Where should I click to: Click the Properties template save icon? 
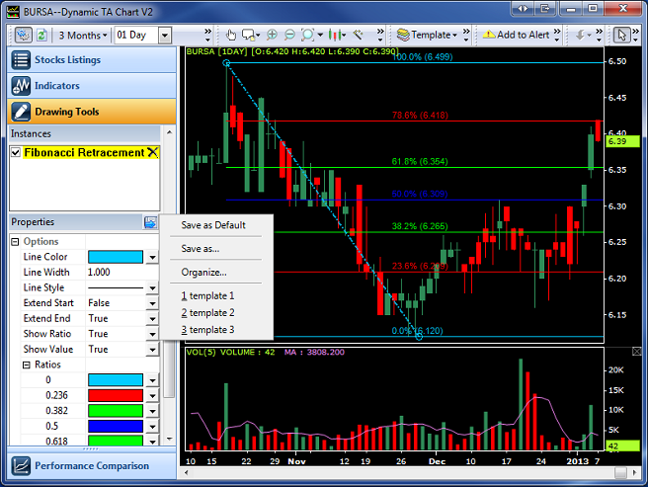[150, 222]
